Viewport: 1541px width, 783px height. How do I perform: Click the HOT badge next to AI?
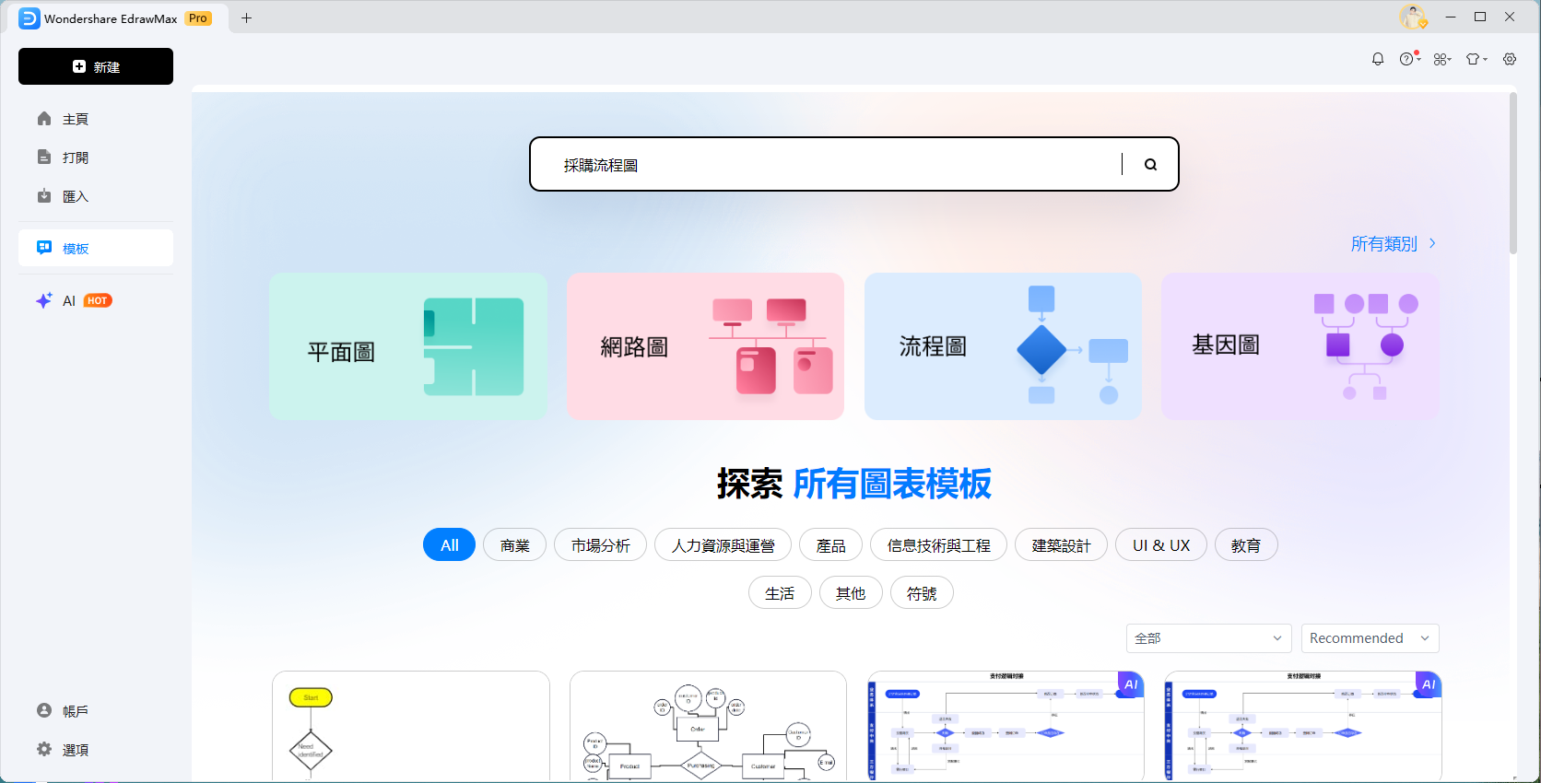(x=98, y=300)
